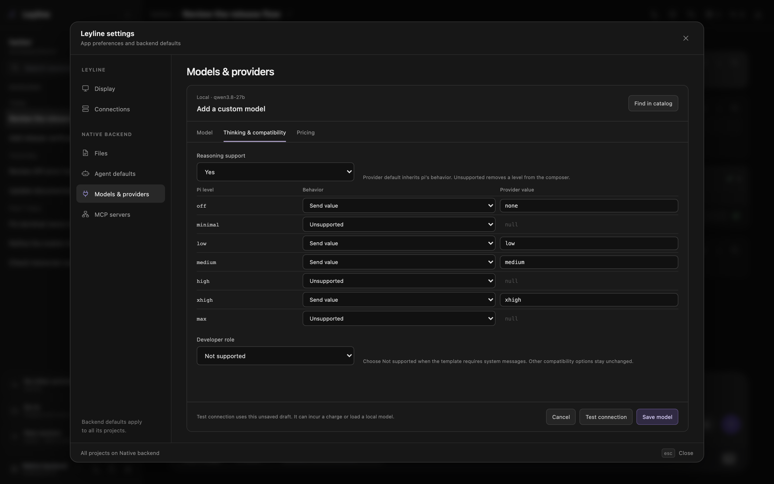Switch to the Pricing tab
This screenshot has width=774, height=484.
coord(306,133)
